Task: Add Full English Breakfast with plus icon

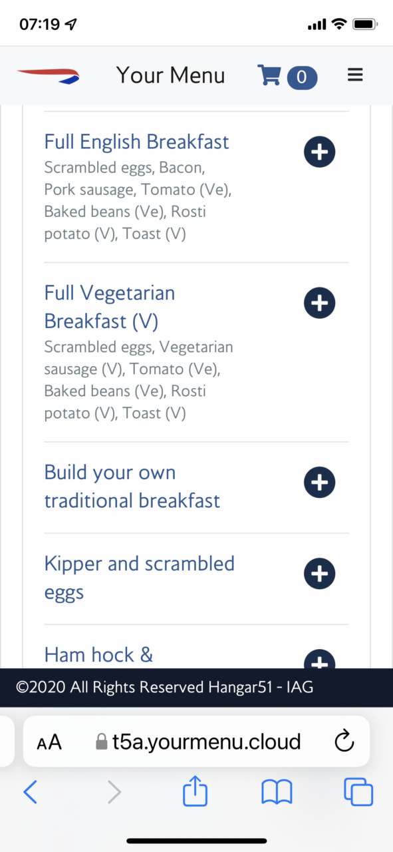Action: tap(319, 152)
